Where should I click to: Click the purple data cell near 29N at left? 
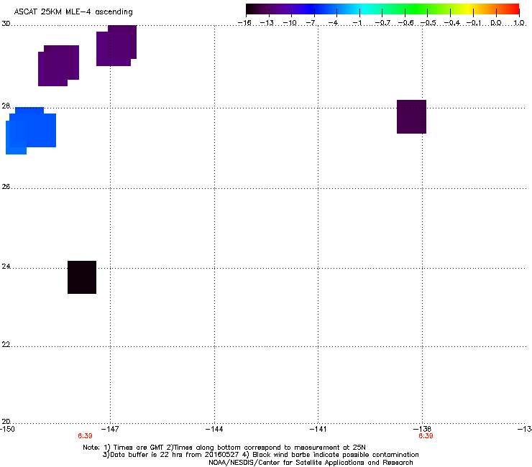[x=58, y=66]
